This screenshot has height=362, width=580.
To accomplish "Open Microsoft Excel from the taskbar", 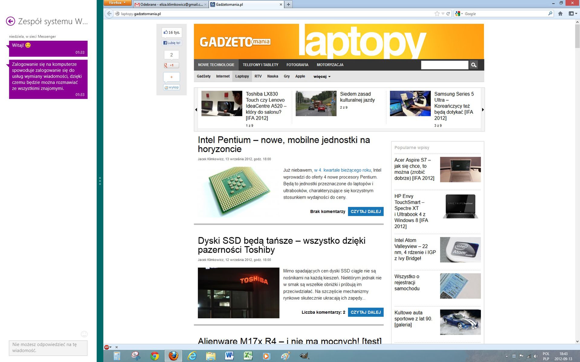I will pyautogui.click(x=248, y=356).
